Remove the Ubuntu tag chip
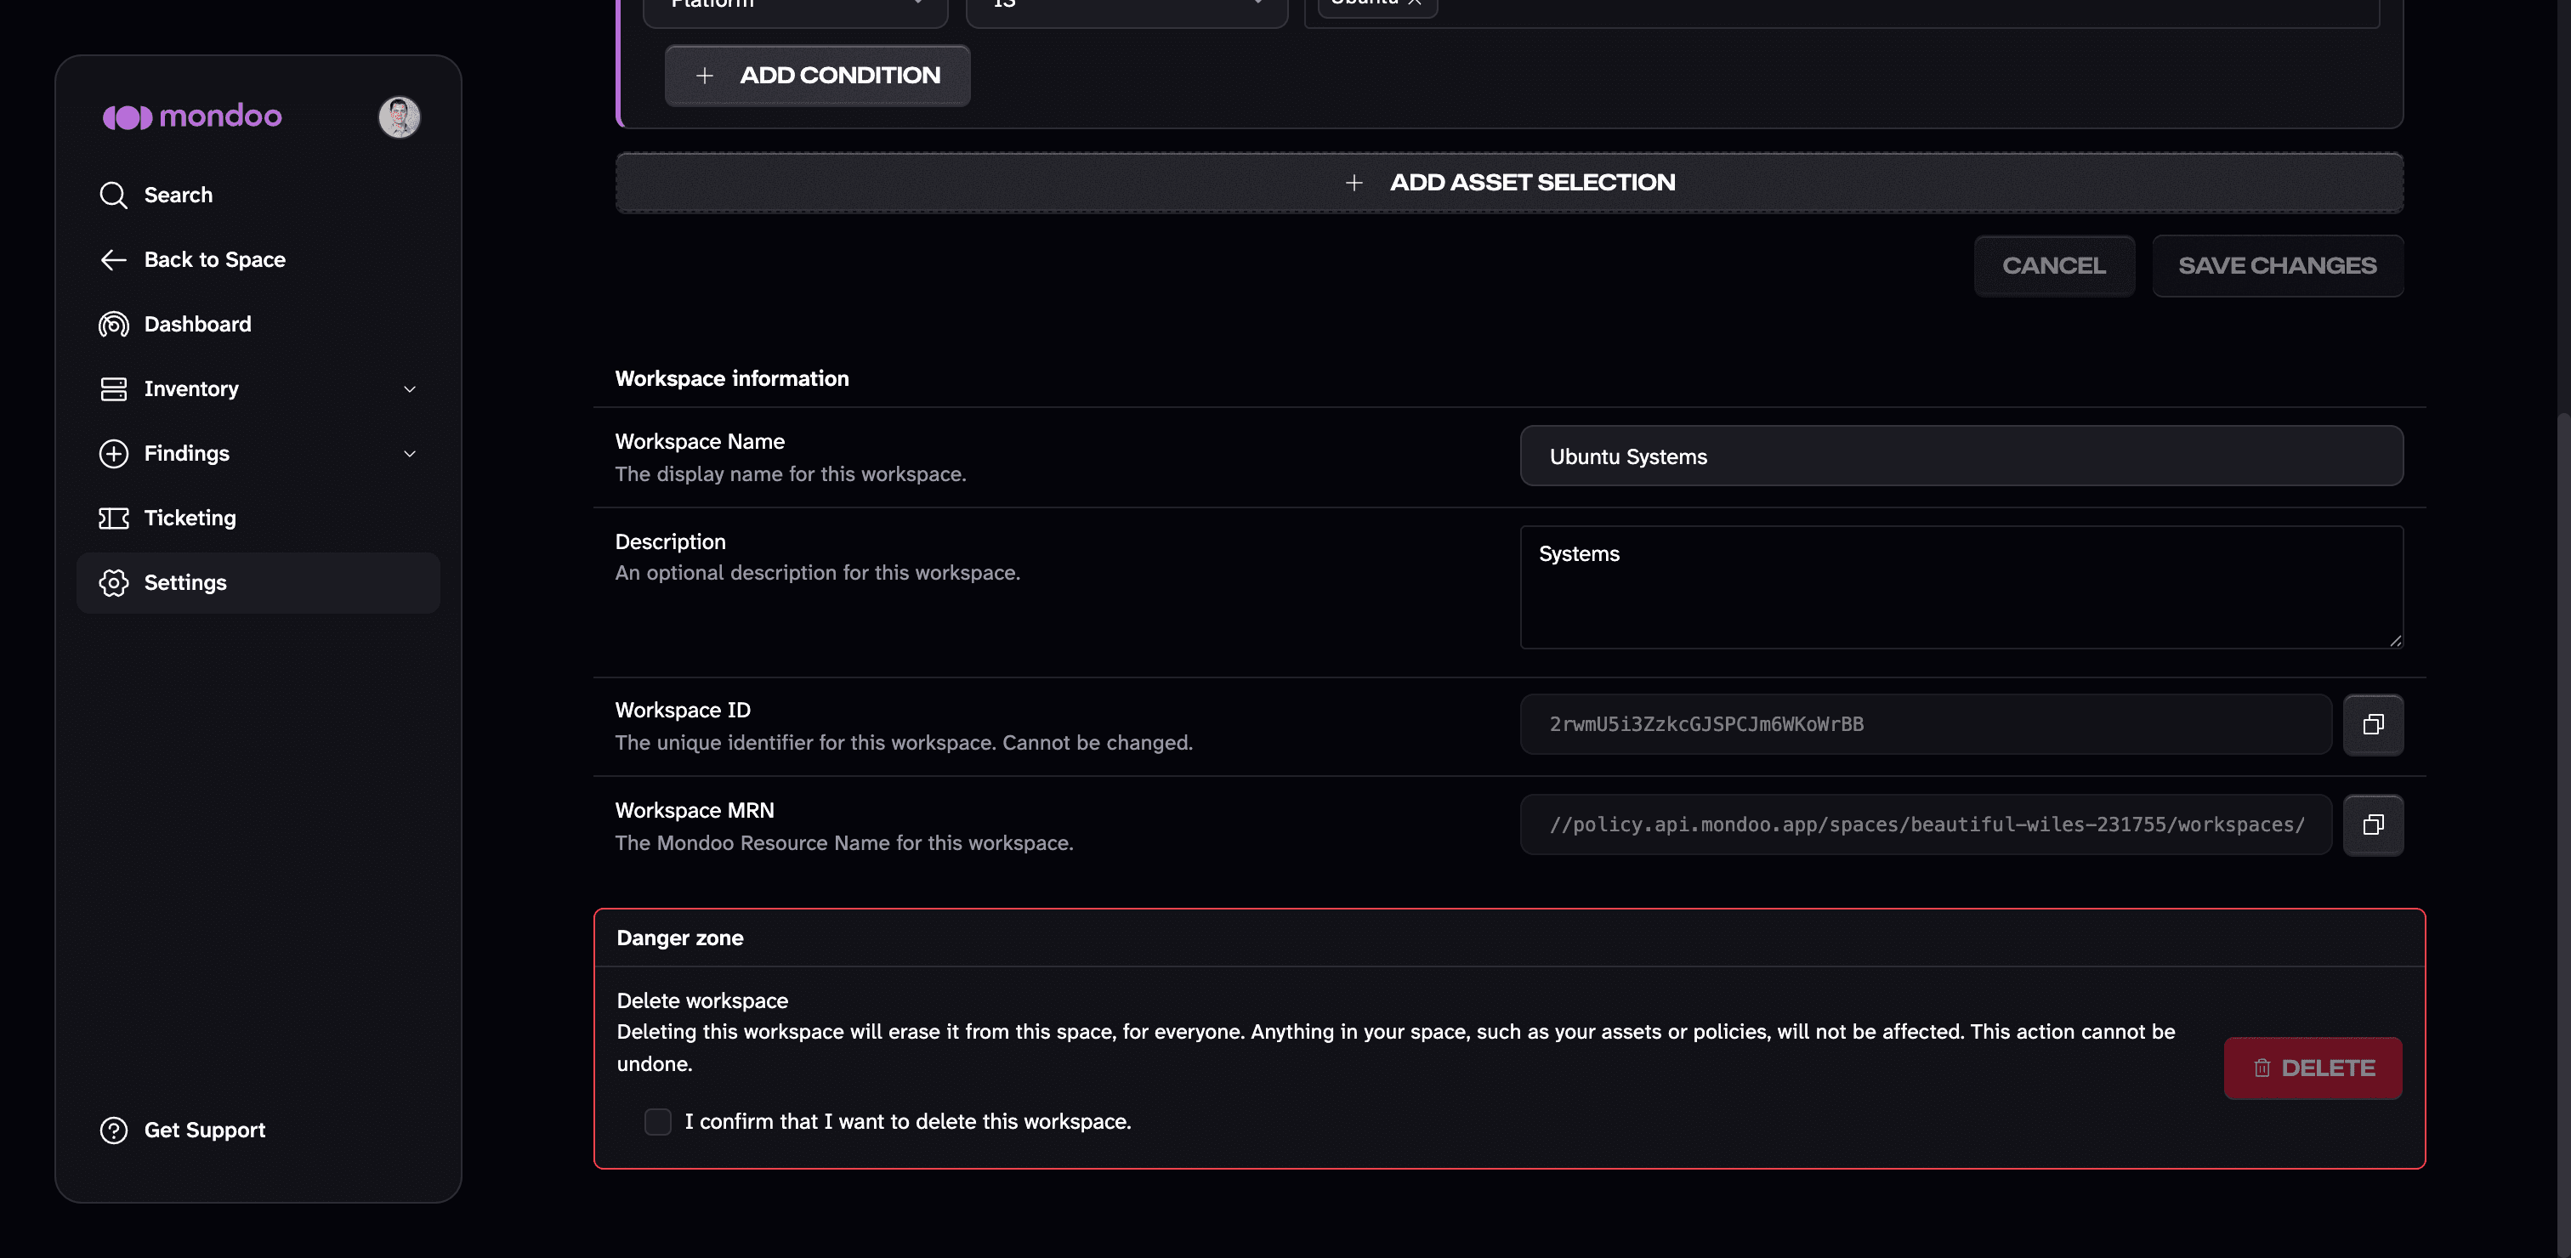This screenshot has width=2571, height=1258. coord(1414,3)
